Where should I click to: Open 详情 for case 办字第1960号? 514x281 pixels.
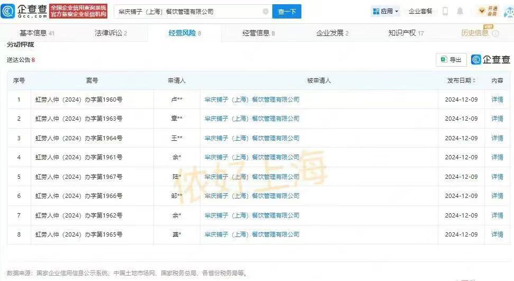(497, 99)
